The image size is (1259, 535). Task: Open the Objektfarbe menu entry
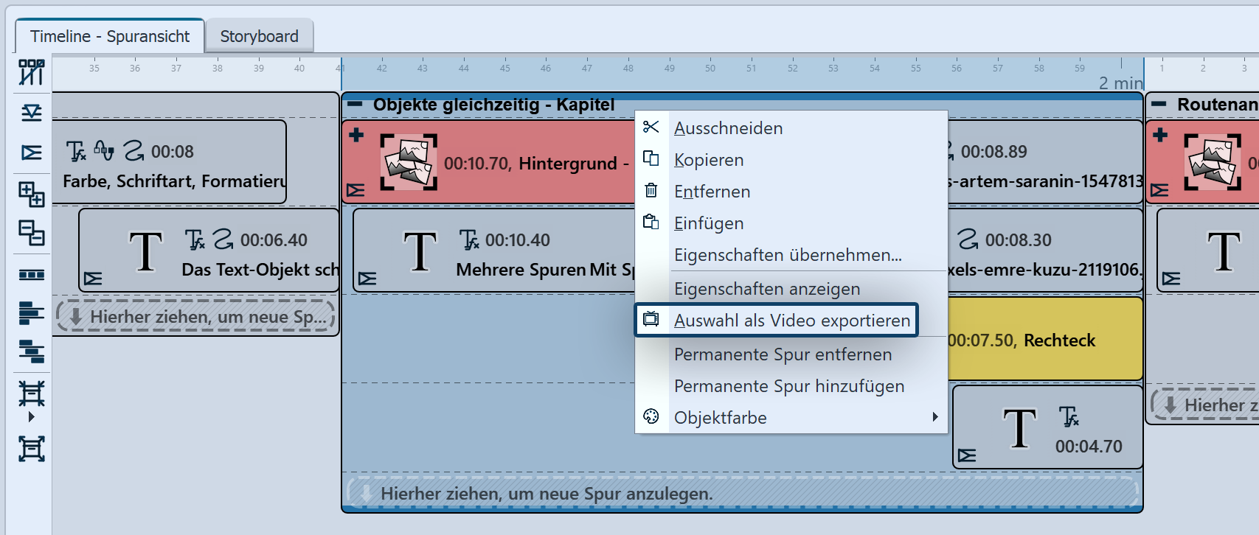pos(791,417)
